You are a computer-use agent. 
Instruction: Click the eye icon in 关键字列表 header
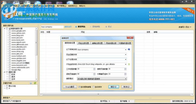(x=31, y=83)
